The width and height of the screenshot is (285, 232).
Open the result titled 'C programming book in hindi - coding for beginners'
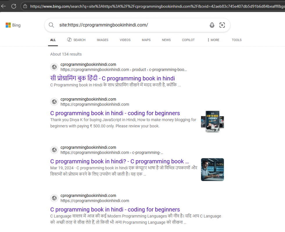click(x=115, y=113)
